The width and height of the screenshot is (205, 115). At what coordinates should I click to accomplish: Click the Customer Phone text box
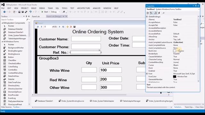(86, 46)
